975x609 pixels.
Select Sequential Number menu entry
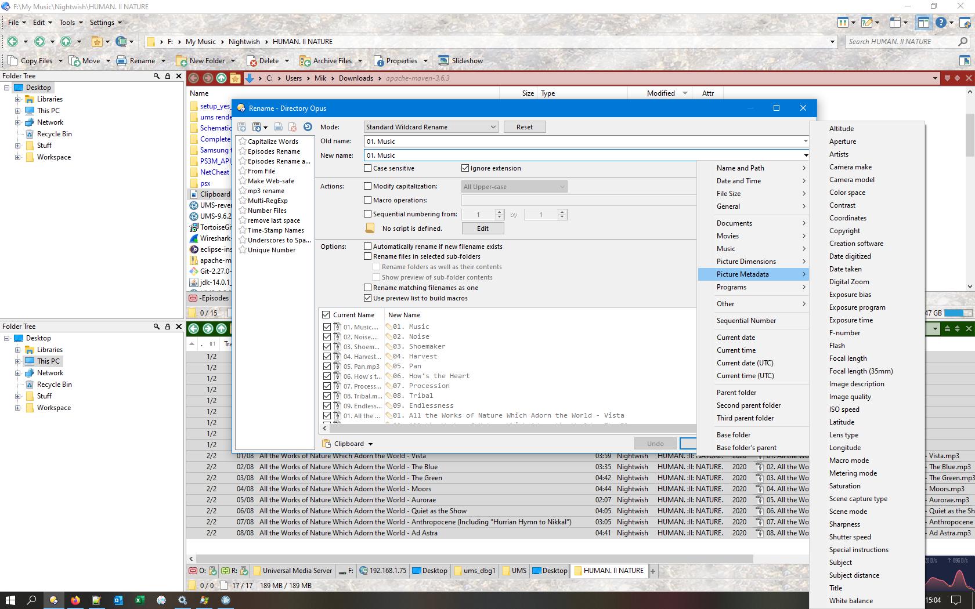pyautogui.click(x=746, y=321)
